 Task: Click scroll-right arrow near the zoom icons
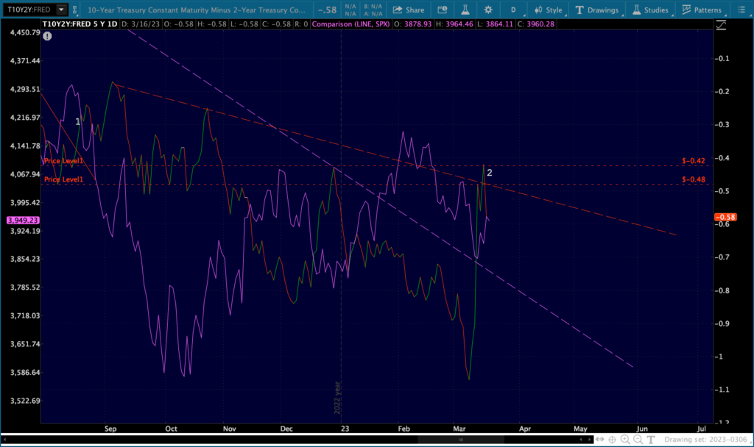(590, 440)
